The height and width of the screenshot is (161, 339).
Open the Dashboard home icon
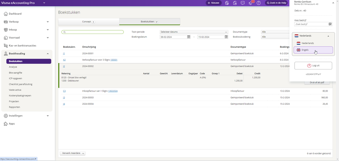6,14
